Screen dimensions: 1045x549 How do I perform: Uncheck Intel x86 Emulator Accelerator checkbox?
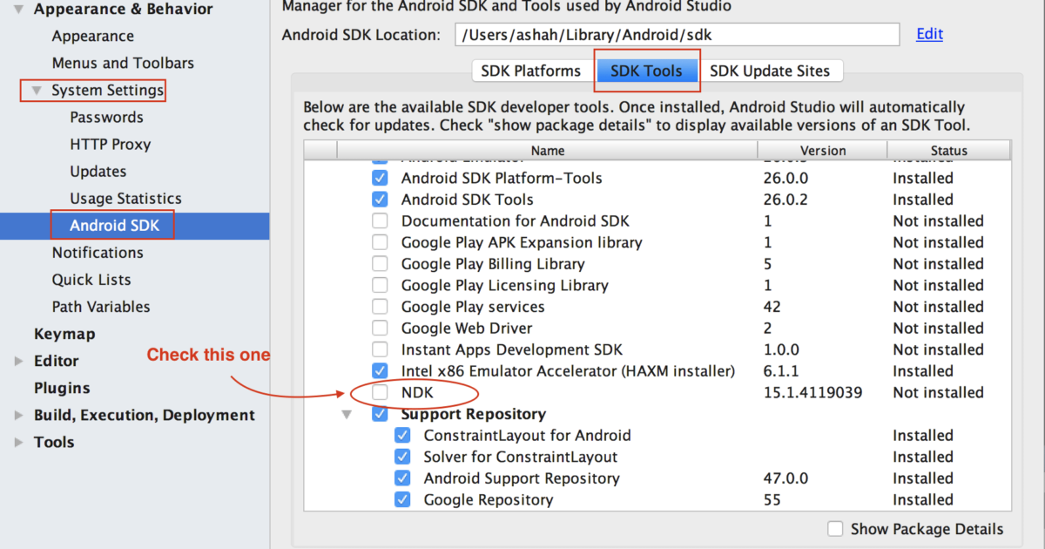[380, 371]
